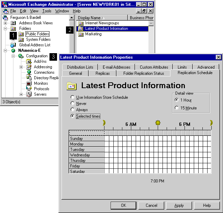Click the sun noon marker icon
This screenshot has height=213, width=223.
(x=158, y=123)
